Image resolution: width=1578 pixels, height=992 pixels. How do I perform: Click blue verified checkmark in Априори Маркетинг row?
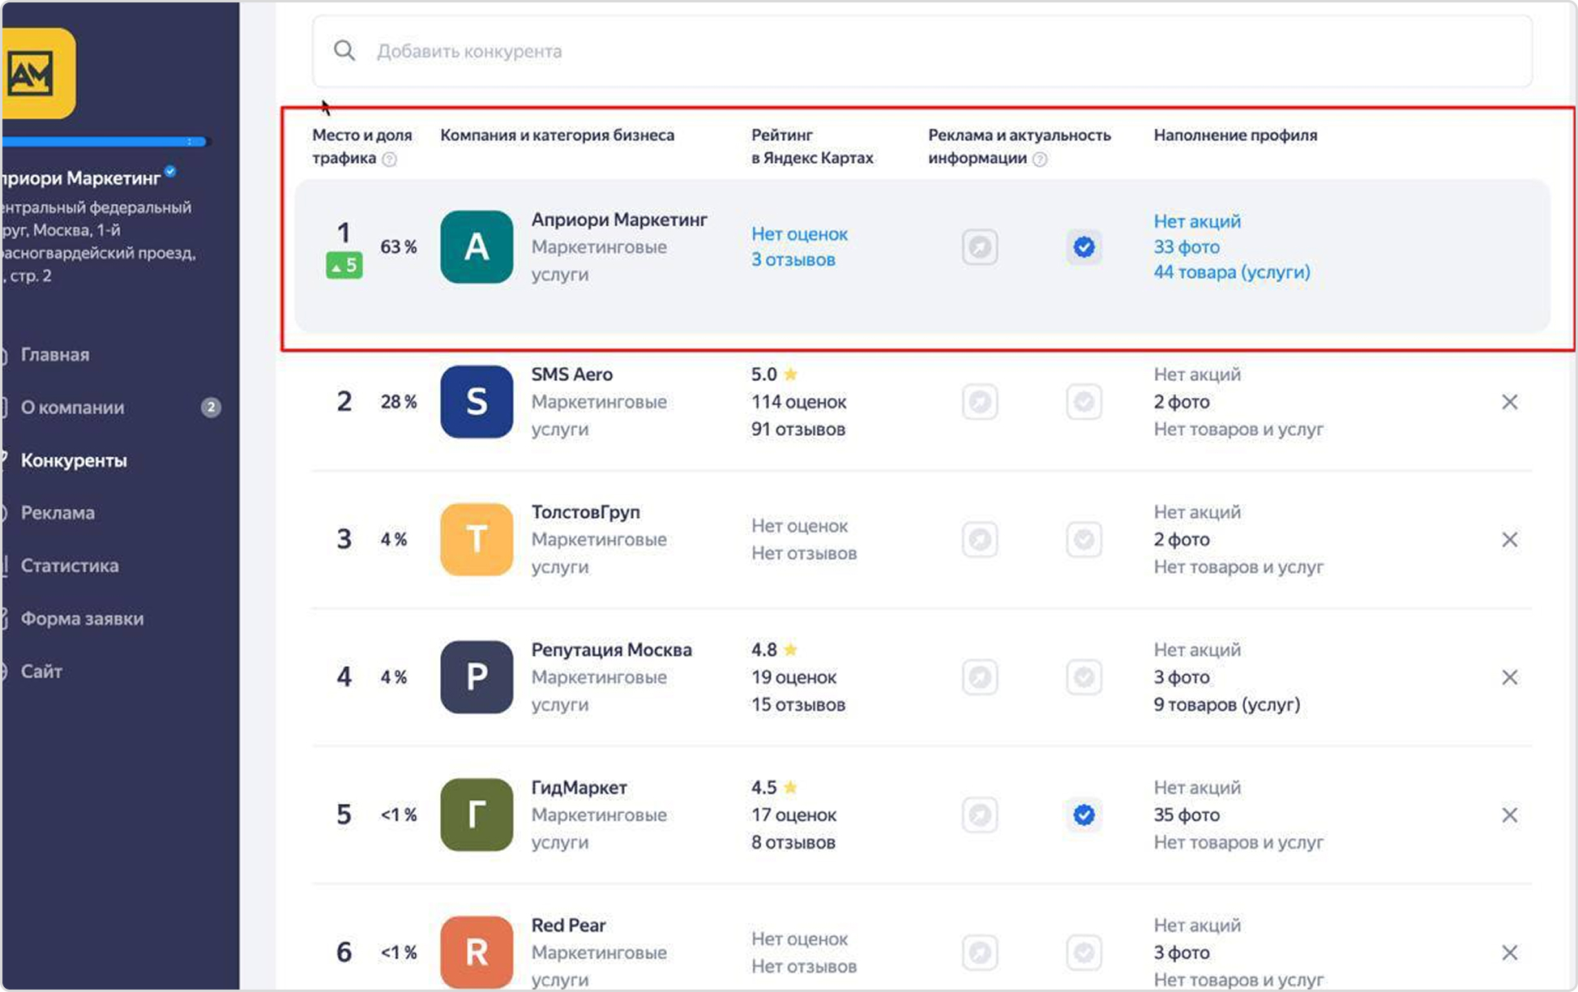point(1084,247)
